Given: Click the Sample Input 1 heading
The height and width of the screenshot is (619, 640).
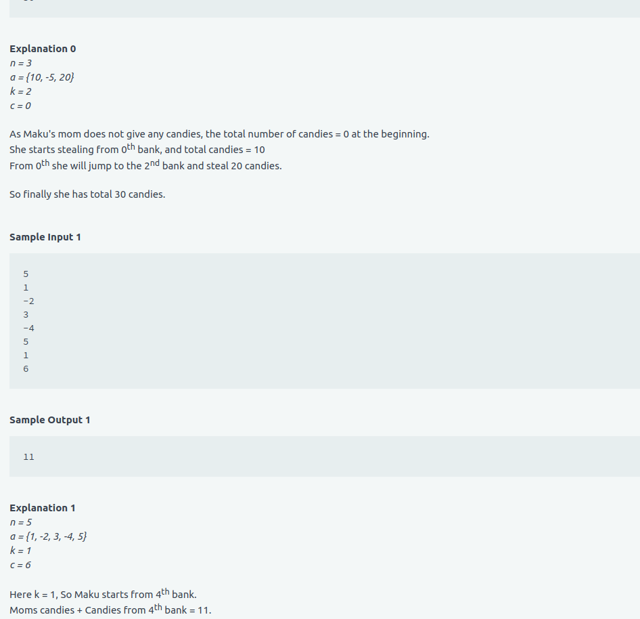Looking at the screenshot, I should pos(45,237).
